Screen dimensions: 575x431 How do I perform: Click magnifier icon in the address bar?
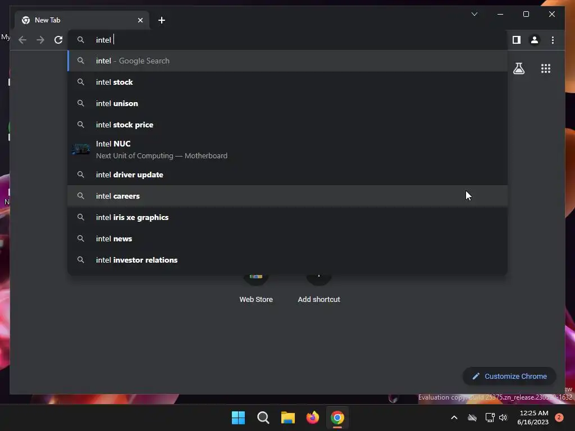coord(81,40)
